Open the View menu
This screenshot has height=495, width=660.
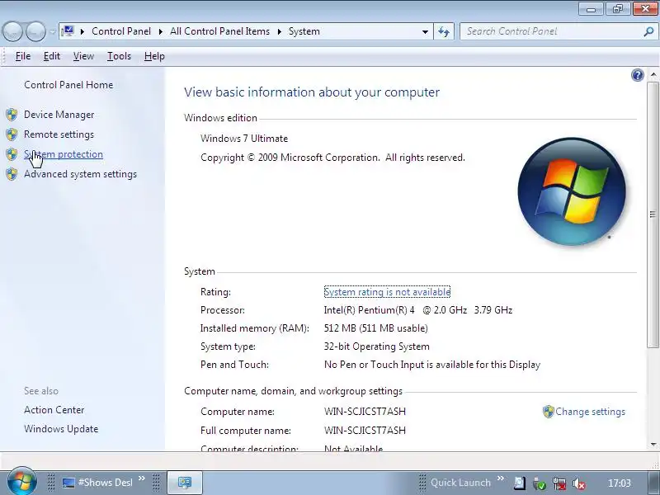tap(83, 56)
